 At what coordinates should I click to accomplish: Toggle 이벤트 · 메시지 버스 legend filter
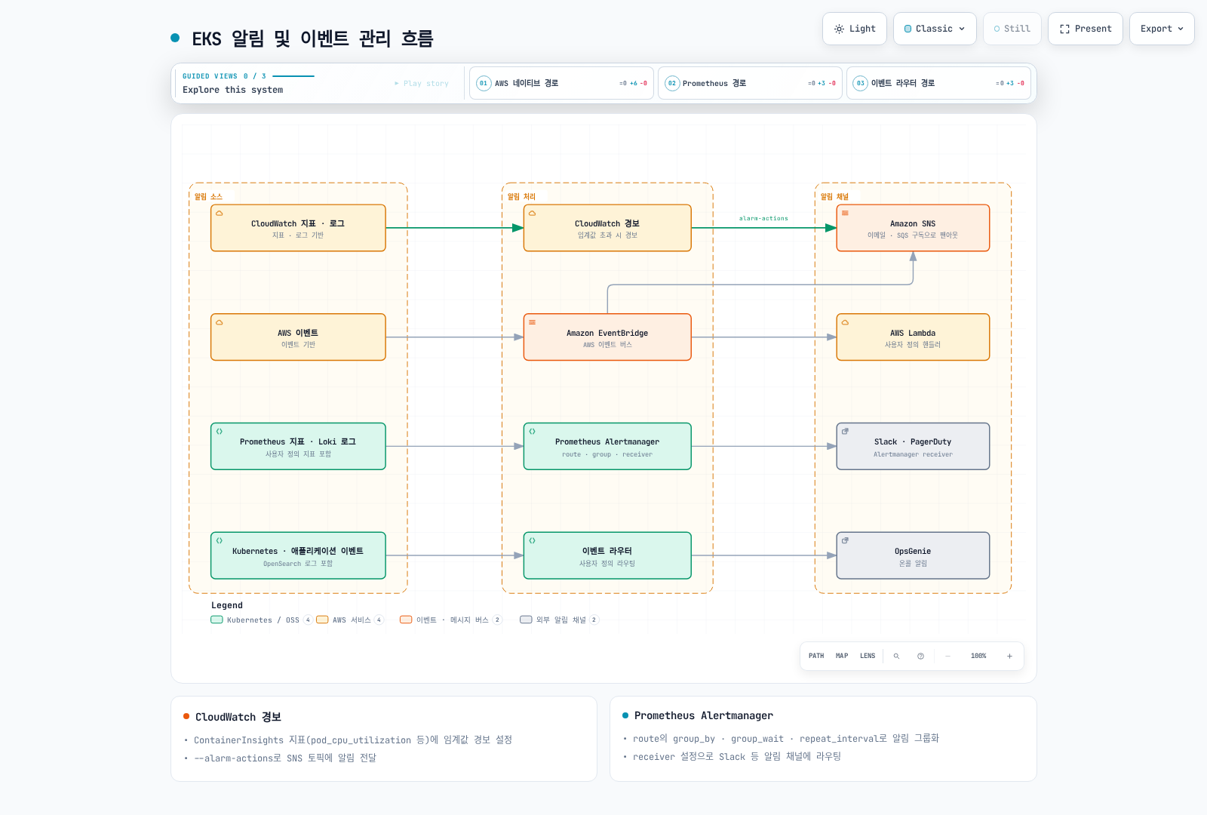click(x=451, y=620)
